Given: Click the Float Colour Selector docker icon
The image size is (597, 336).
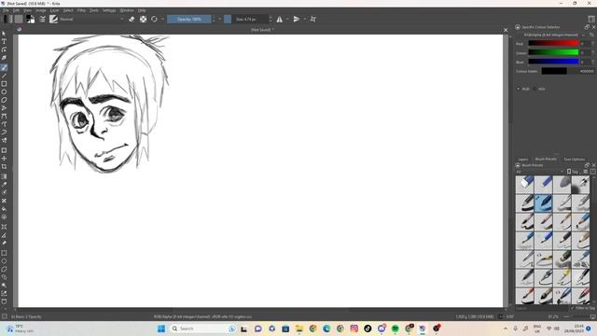Looking at the screenshot, I should (x=587, y=27).
